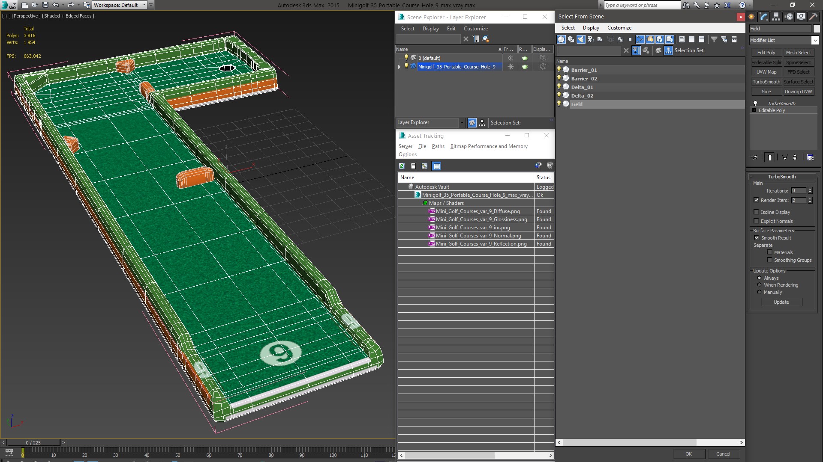Expand the Minigolf_35_Portable_Course_Hole_9 layer
Image resolution: width=823 pixels, height=462 pixels.
[x=399, y=67]
